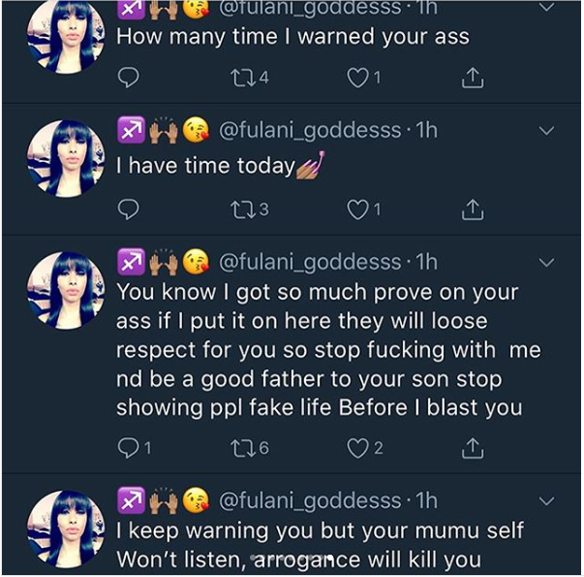
Task: Open options chevron on "I have time today" tweet
Action: (x=546, y=131)
